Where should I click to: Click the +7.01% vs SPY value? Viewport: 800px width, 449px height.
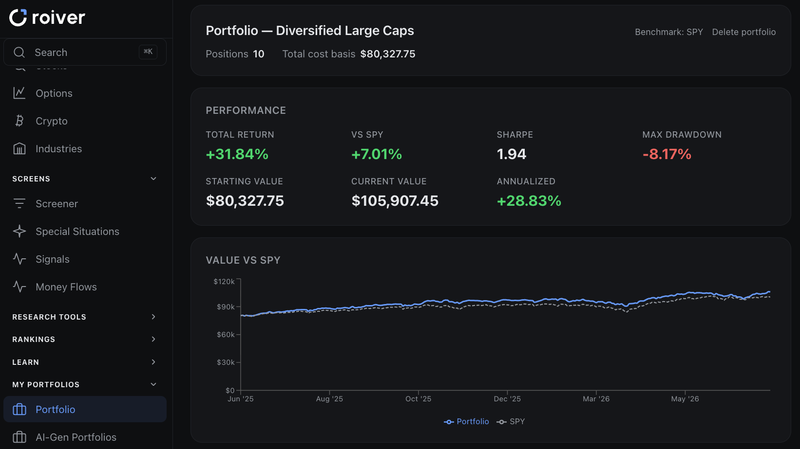[377, 154]
